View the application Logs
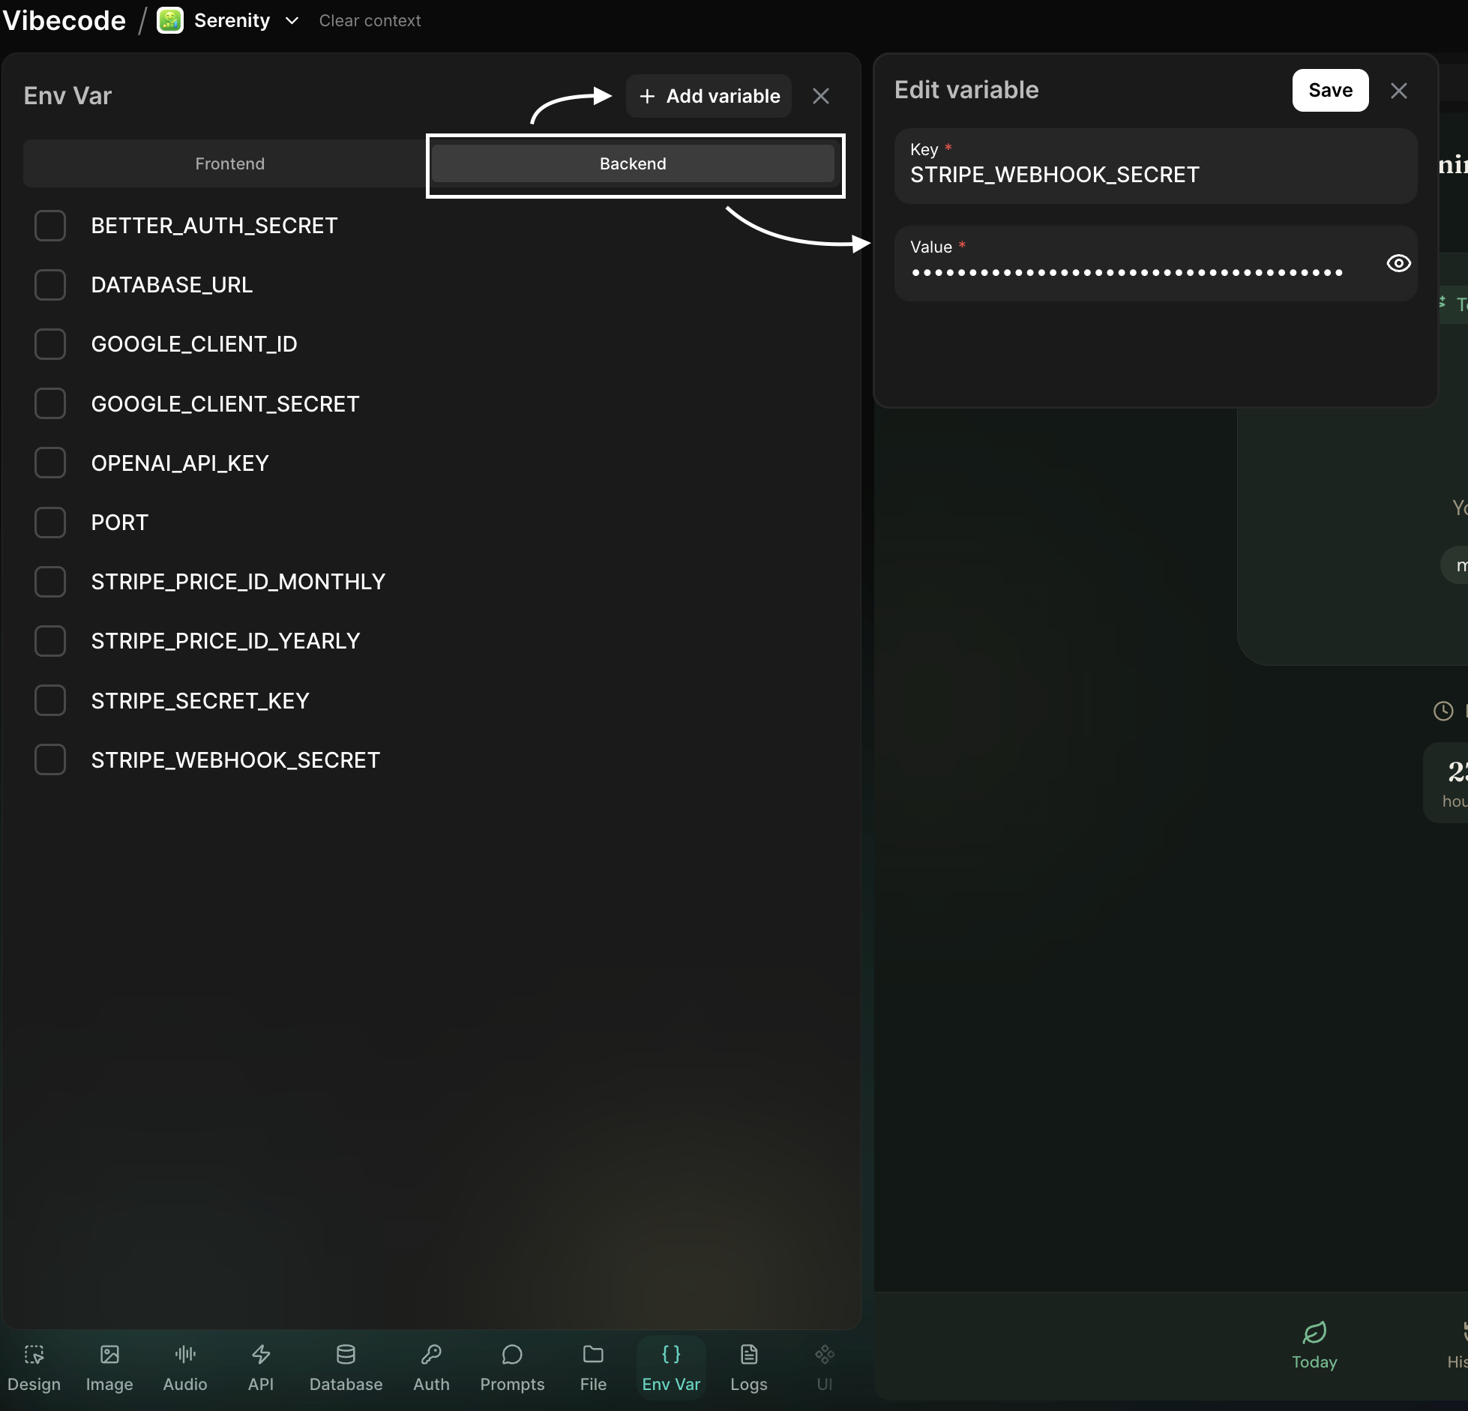The image size is (1468, 1411). (x=748, y=1366)
